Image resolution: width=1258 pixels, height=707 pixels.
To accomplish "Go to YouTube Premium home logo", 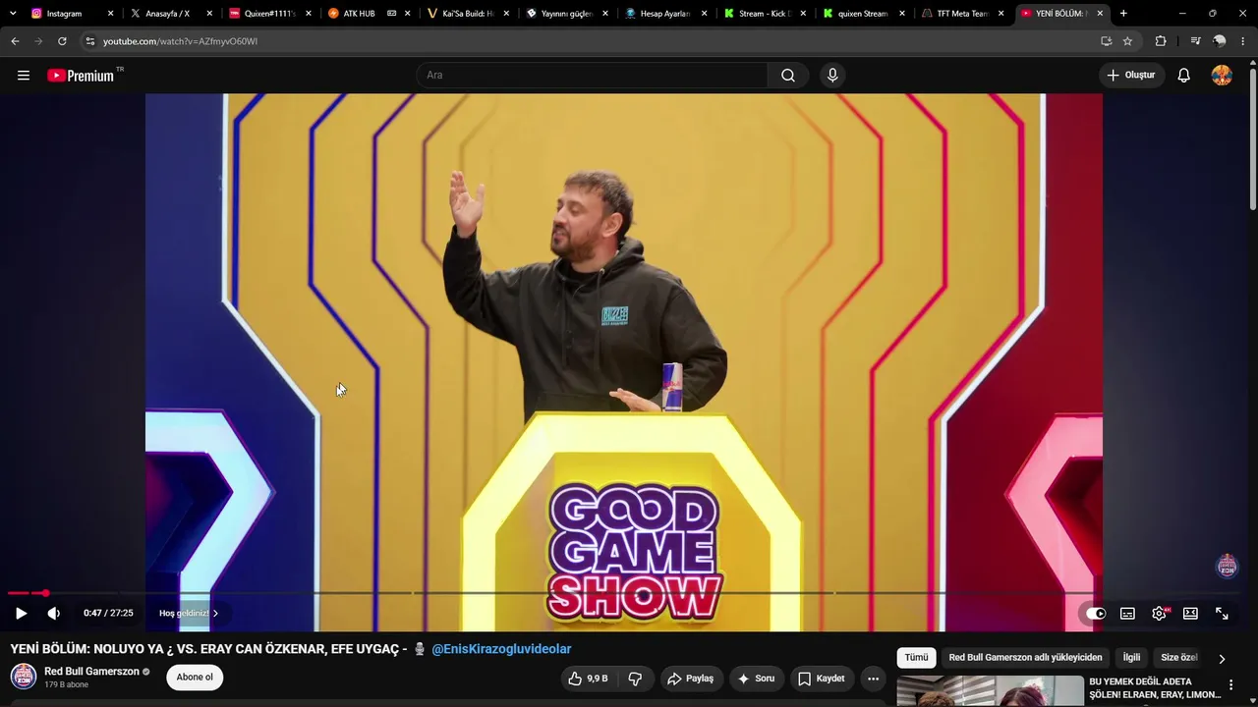I will pyautogui.click(x=82, y=76).
